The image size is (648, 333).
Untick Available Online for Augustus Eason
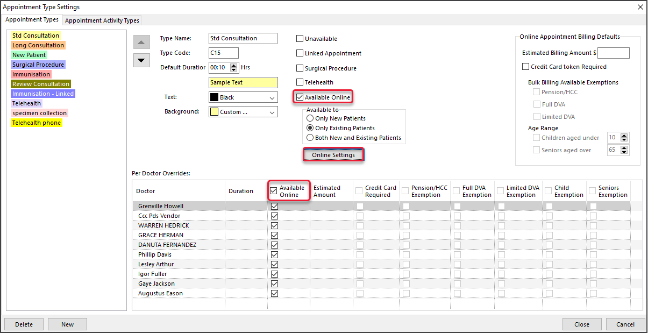(x=275, y=293)
